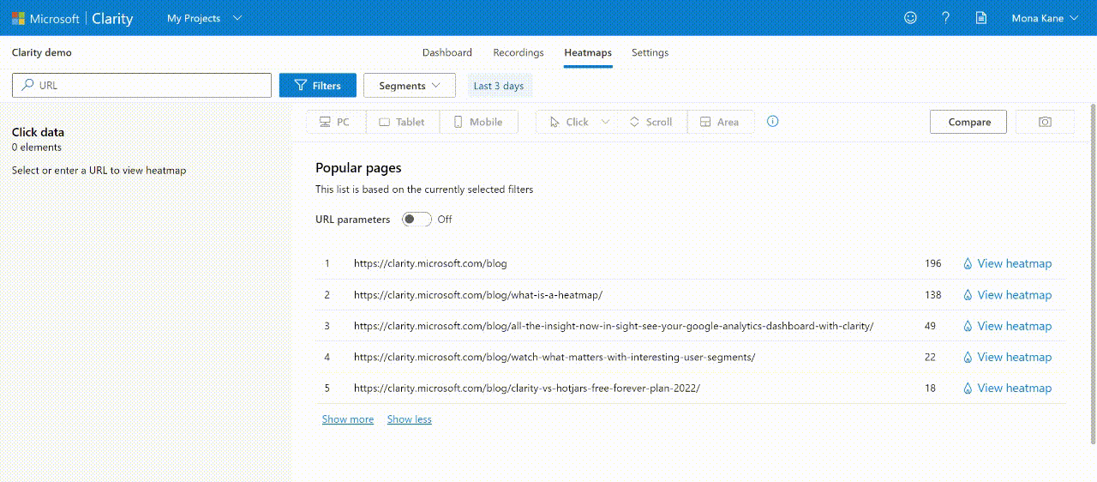The width and height of the screenshot is (1097, 482).
Task: Click the Click data panel heading
Action: (x=38, y=132)
